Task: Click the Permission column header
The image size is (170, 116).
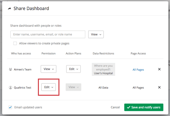Action: point(48,54)
